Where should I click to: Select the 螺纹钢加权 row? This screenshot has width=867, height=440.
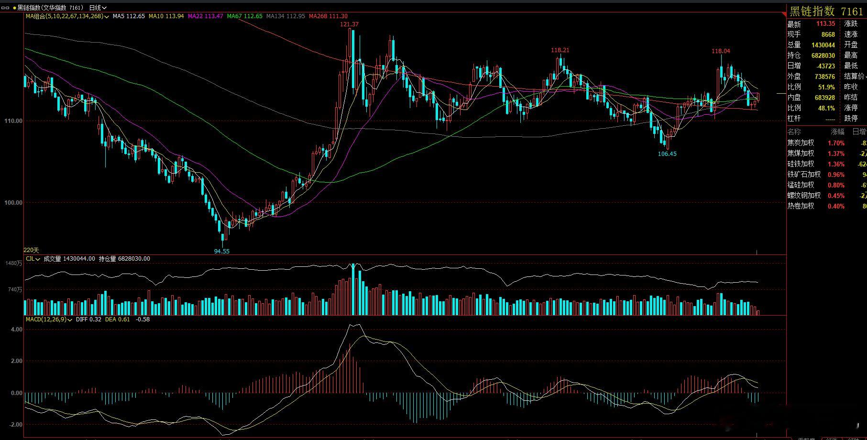point(827,196)
